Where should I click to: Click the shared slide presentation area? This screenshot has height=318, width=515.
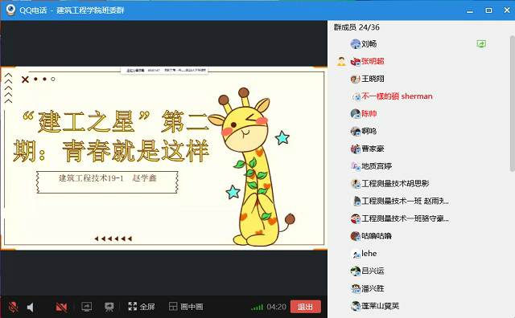[x=164, y=158]
